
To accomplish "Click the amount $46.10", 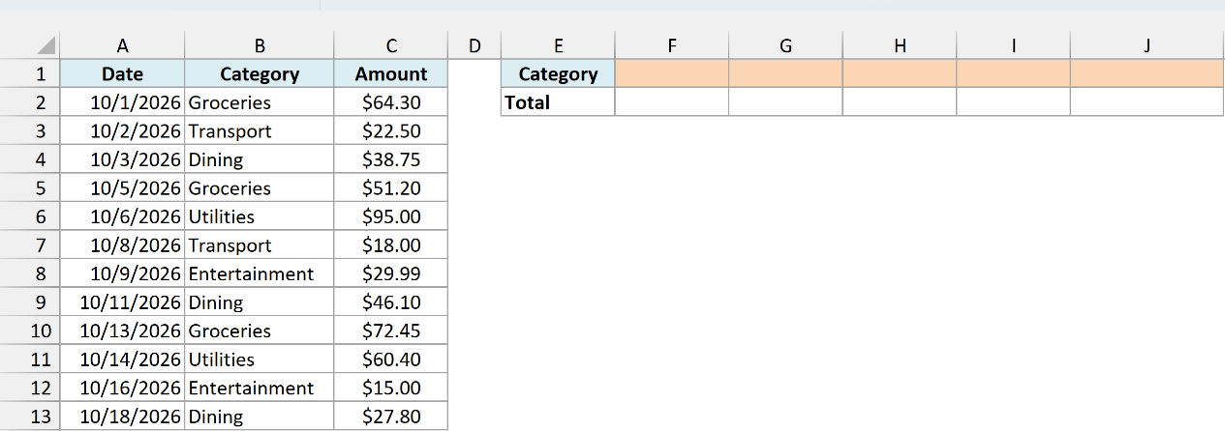I will tap(391, 302).
